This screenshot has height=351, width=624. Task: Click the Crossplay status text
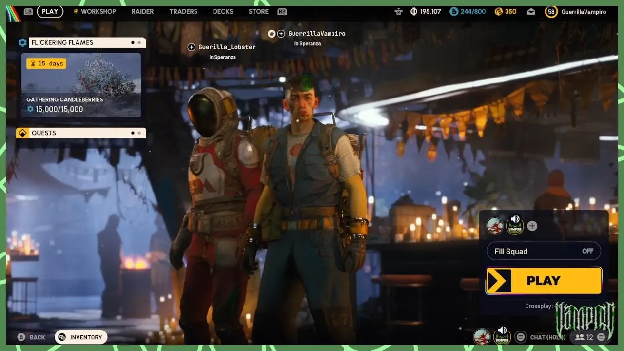(x=540, y=306)
